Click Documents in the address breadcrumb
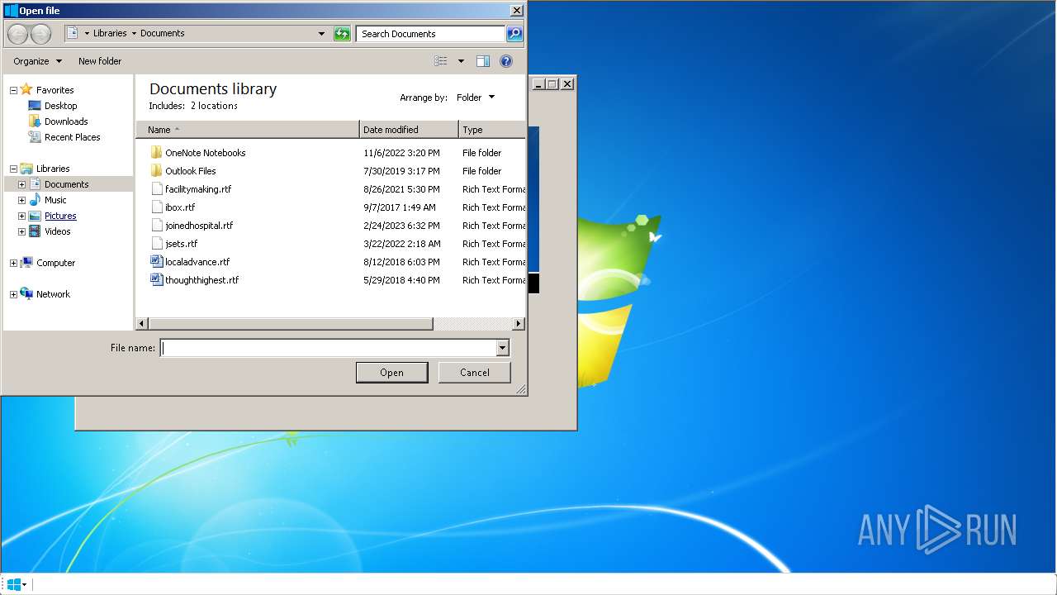Image resolution: width=1057 pixels, height=595 pixels. coord(163,33)
